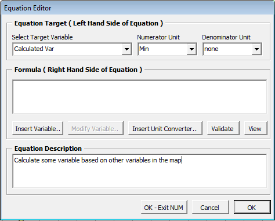The height and width of the screenshot is (221, 275).
Task: Cancel the Equation Editor dialog
Action: (211, 207)
